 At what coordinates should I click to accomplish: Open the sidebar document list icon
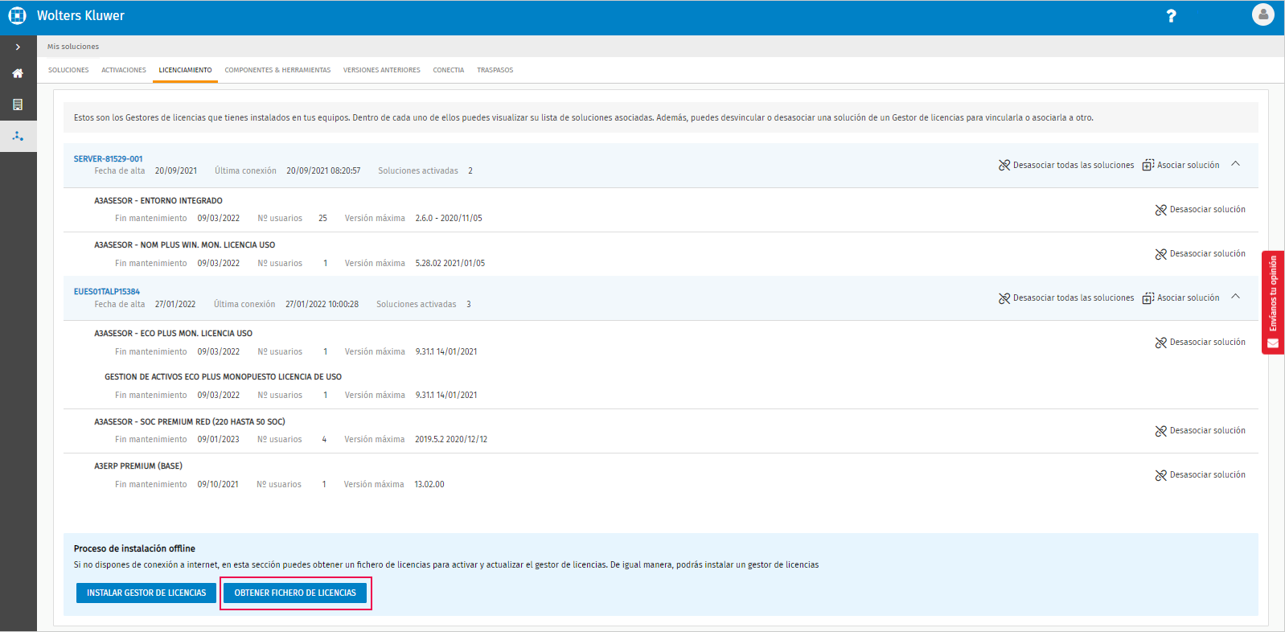click(18, 105)
